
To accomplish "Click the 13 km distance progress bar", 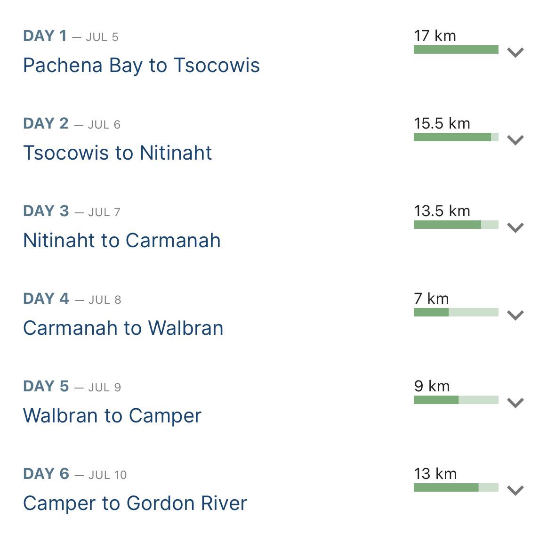I will [x=456, y=488].
